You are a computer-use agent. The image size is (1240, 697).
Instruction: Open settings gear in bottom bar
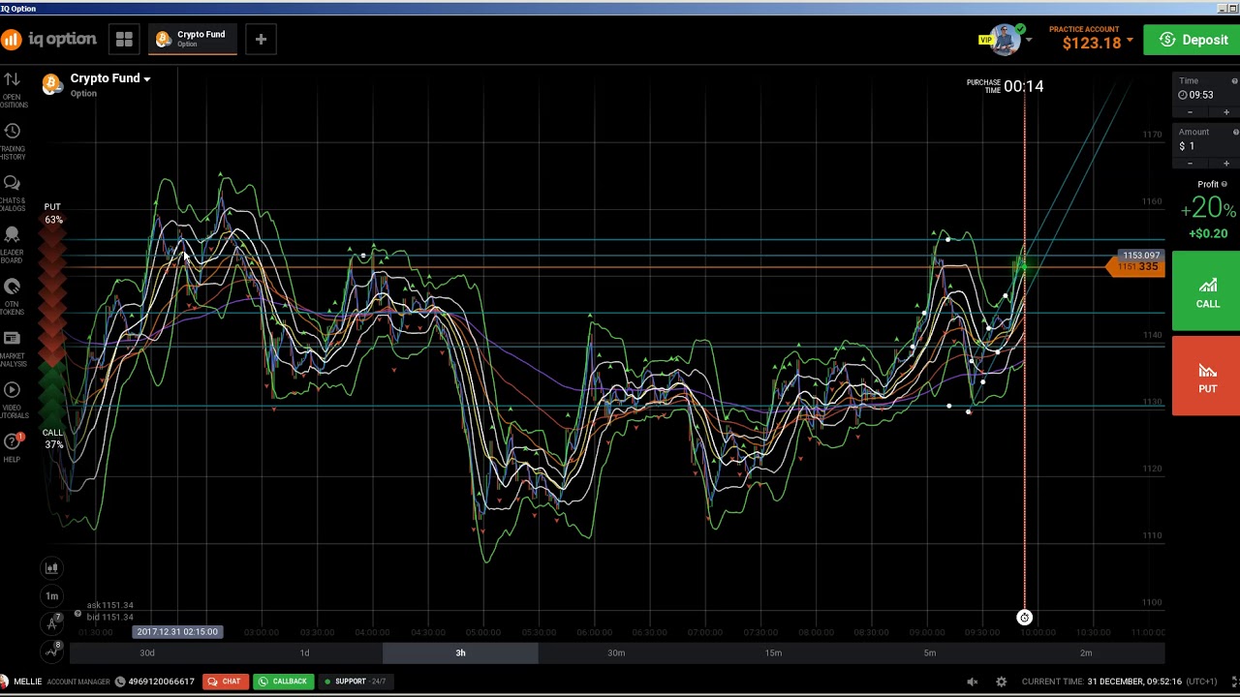point(1001,682)
